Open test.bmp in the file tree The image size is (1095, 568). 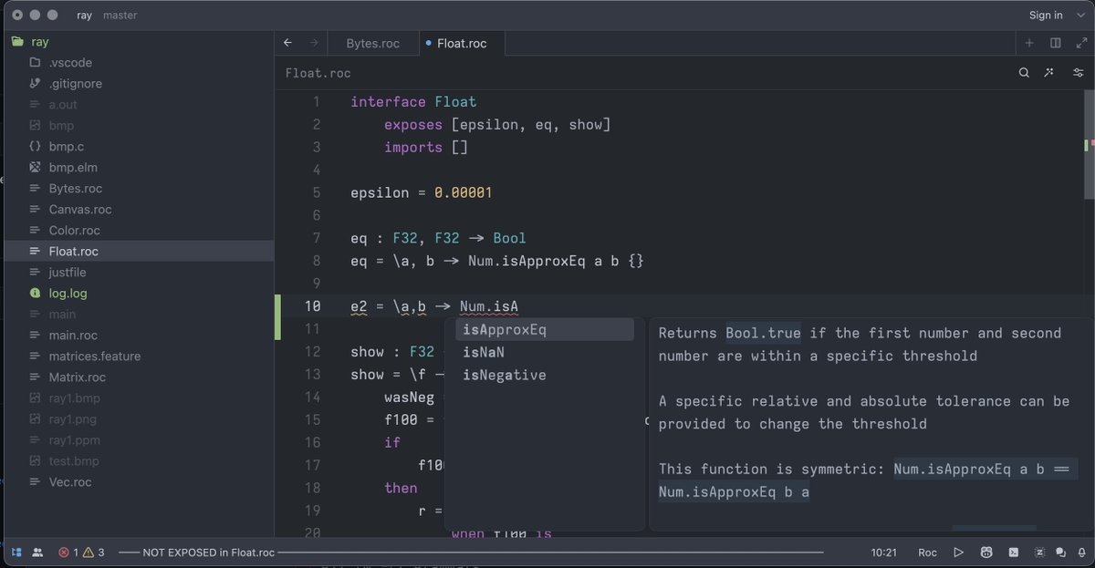[137, 460]
